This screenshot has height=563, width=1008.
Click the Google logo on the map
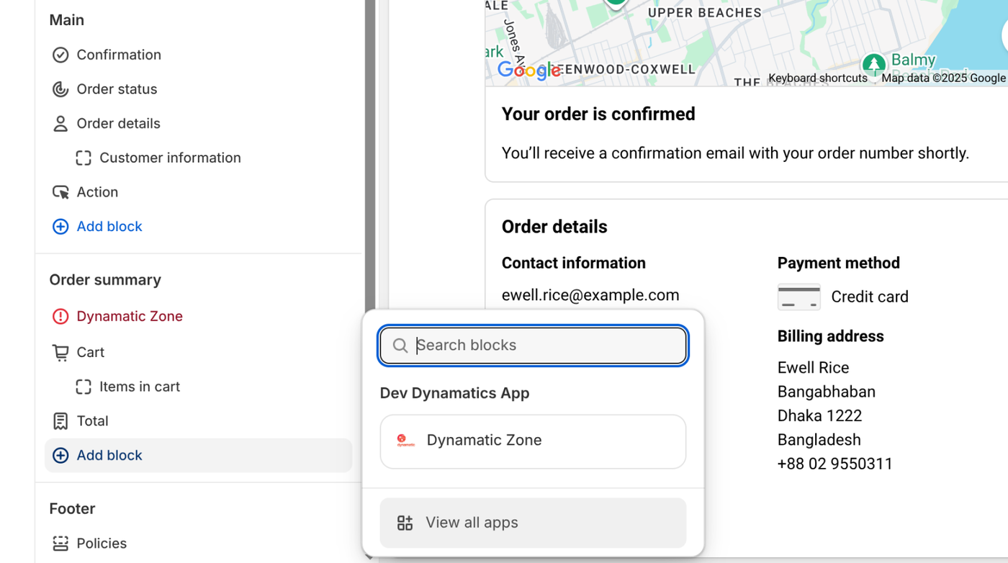(528, 70)
